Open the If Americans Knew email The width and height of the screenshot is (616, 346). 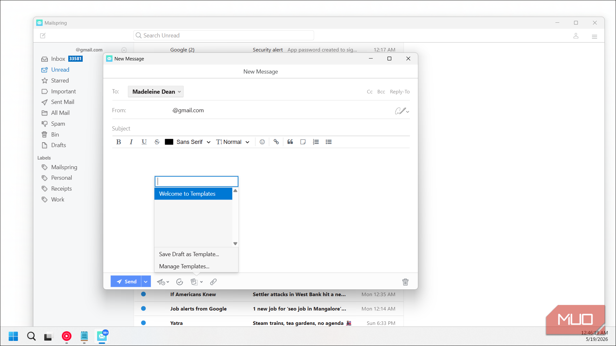(x=269, y=295)
